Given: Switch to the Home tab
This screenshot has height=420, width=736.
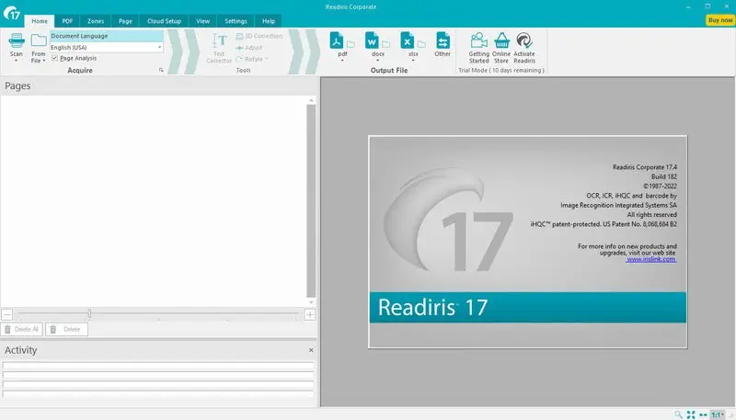Looking at the screenshot, I should (x=40, y=21).
